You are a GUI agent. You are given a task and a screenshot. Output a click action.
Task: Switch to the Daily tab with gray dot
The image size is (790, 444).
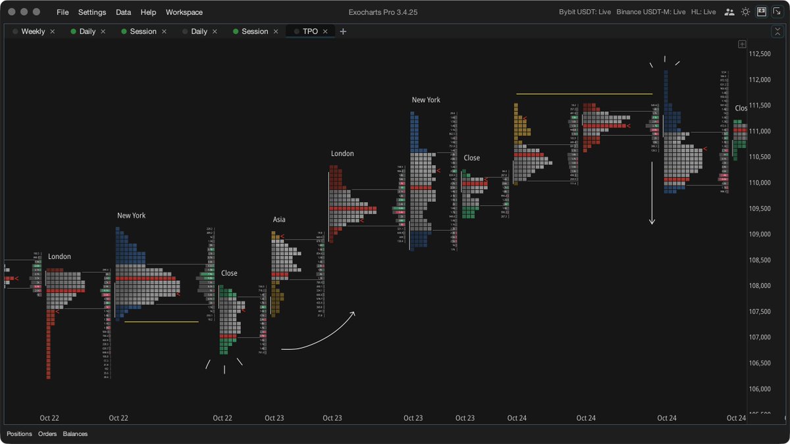199,32
